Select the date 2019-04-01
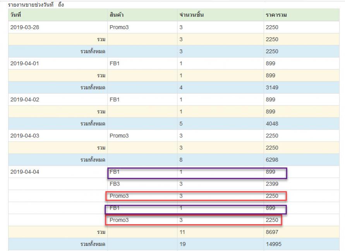This screenshot has height=251, width=345. (25, 64)
